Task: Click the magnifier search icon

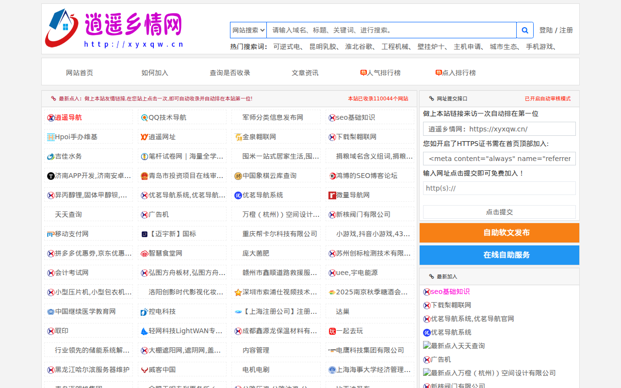Action: [x=524, y=30]
